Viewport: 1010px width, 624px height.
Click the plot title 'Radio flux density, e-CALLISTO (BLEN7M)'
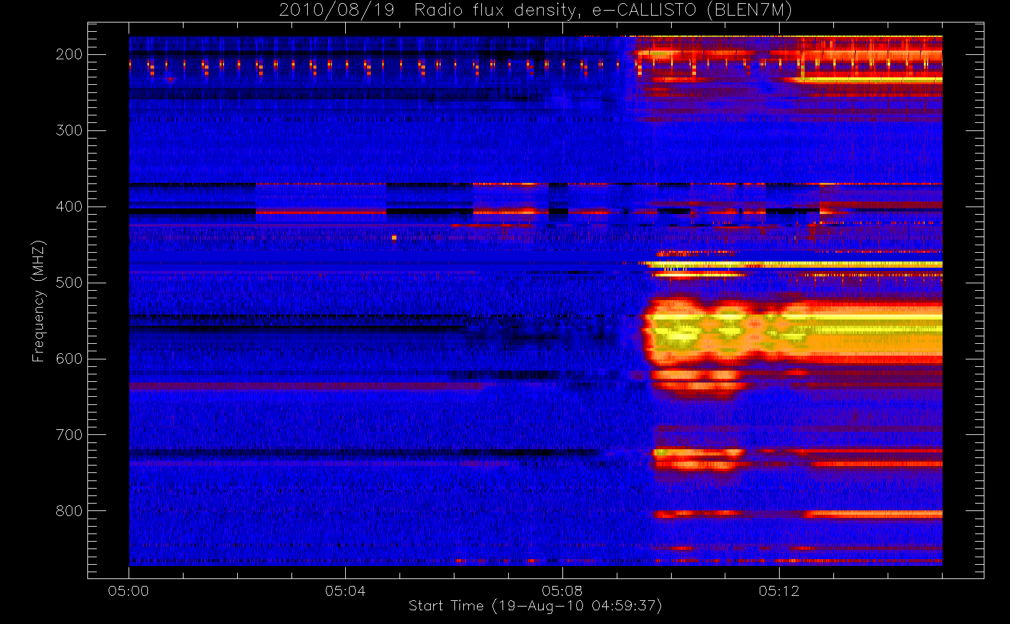[x=603, y=11]
